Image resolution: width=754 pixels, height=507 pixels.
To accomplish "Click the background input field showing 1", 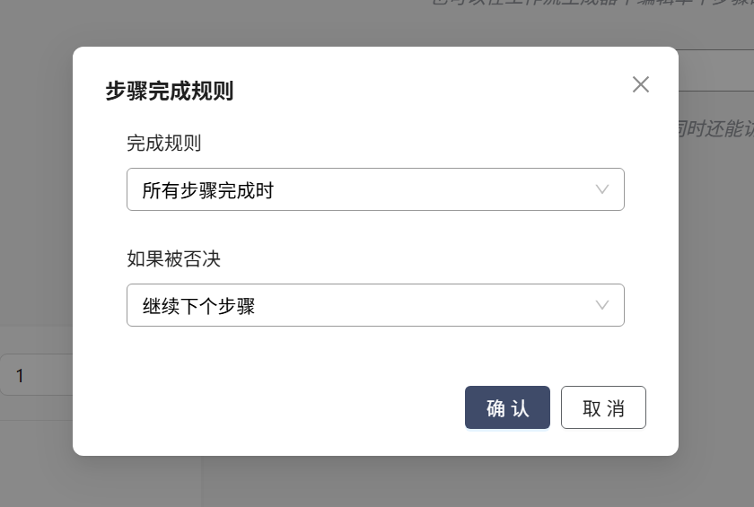I will [36, 375].
